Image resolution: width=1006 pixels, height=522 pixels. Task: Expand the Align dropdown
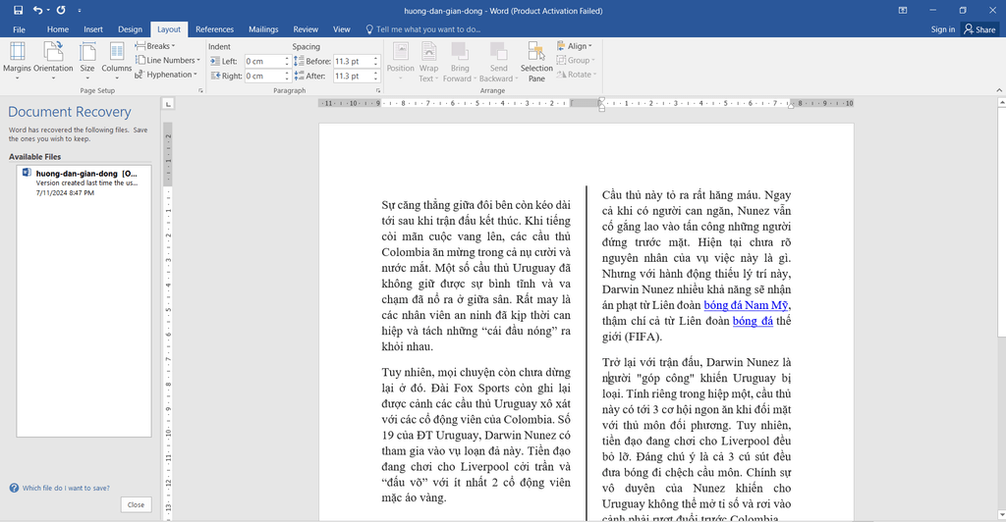pyautogui.click(x=575, y=46)
